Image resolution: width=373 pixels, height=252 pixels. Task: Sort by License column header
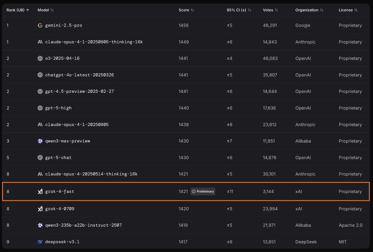(348, 10)
